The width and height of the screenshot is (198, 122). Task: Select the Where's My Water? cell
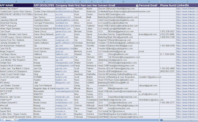point(16,9)
